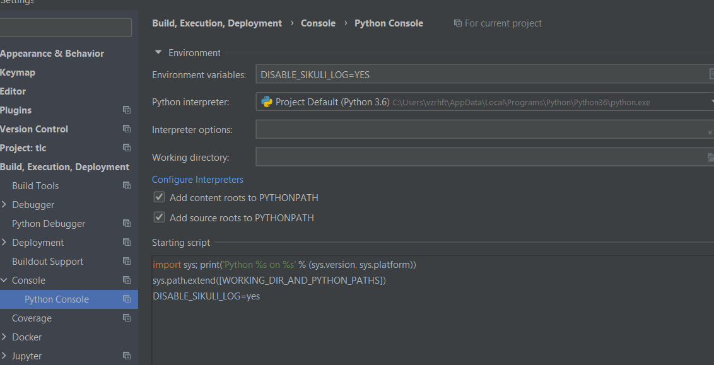Click the project-level icon beside Build Tools
The height and width of the screenshot is (365, 714).
point(127,186)
